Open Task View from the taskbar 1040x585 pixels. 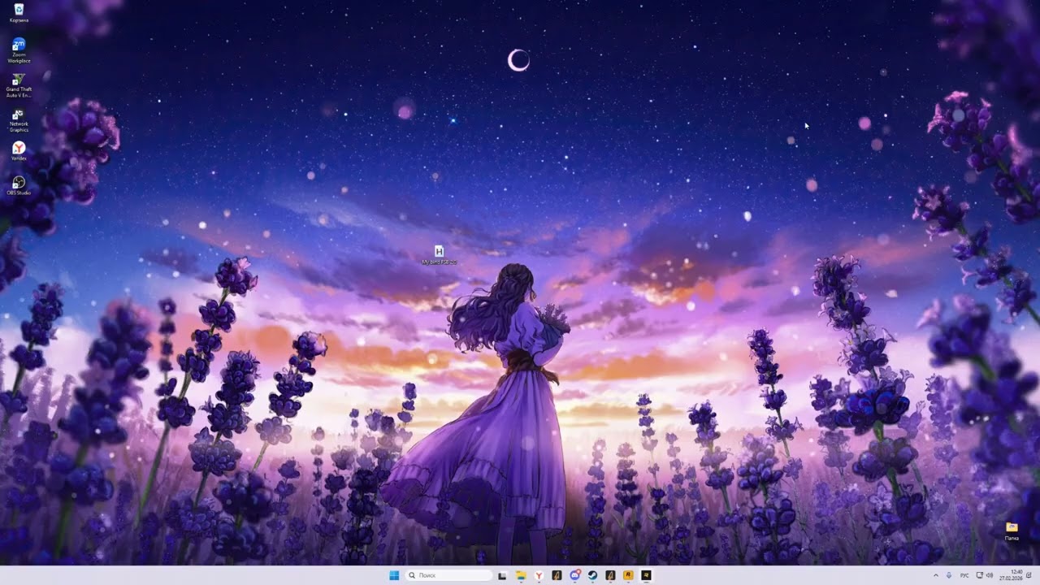point(502,575)
